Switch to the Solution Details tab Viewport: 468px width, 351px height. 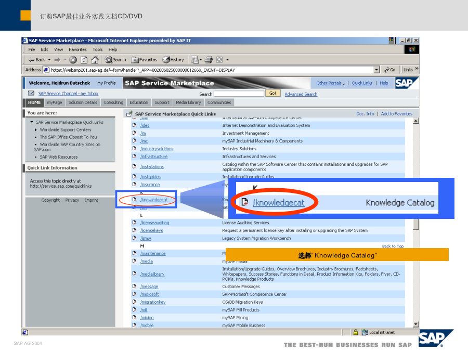click(83, 102)
